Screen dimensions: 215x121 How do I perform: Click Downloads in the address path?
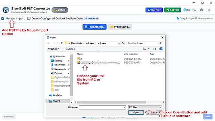[77, 43]
